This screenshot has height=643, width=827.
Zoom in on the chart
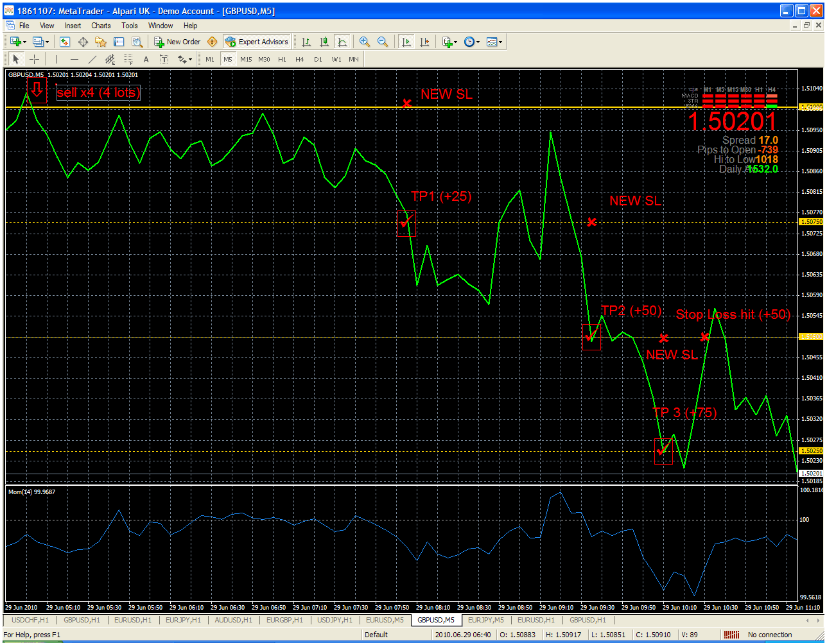[x=365, y=42]
